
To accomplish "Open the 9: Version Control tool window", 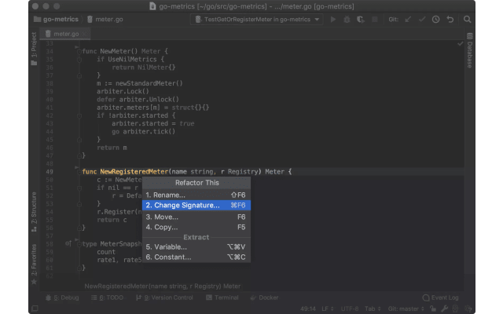I will click(x=164, y=298).
